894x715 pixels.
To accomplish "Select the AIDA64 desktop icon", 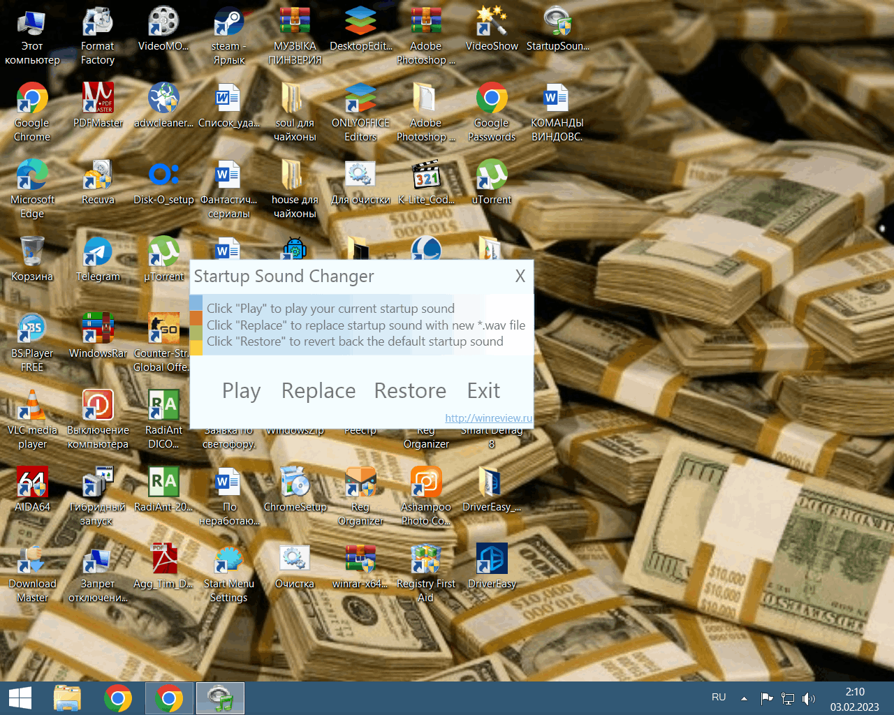I will pos(32,490).
